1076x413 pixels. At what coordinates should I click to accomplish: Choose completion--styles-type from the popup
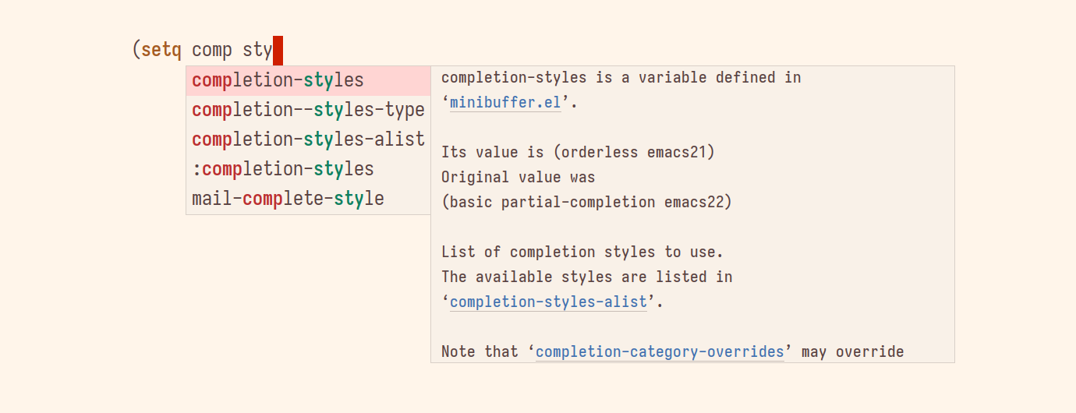click(308, 110)
